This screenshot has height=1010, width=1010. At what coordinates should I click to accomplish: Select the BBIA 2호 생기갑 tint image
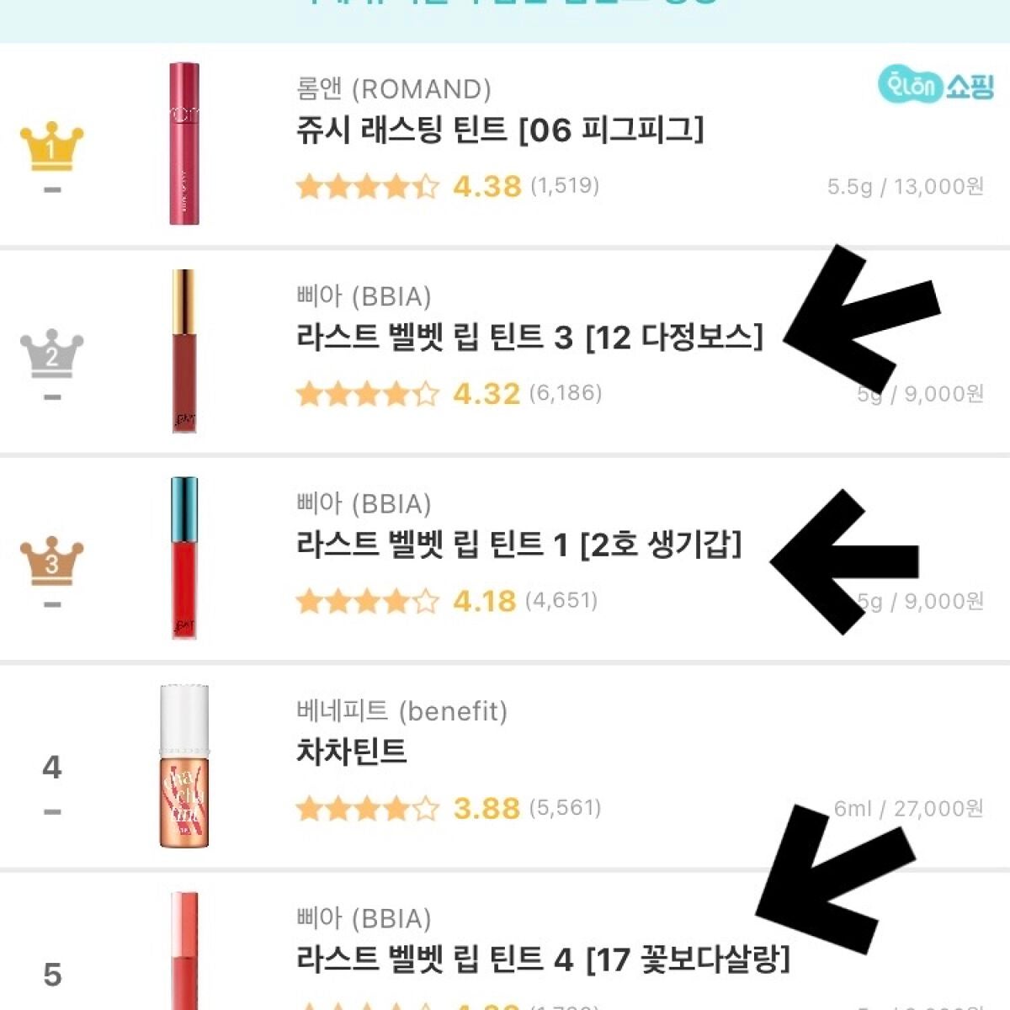pyautogui.click(x=184, y=558)
